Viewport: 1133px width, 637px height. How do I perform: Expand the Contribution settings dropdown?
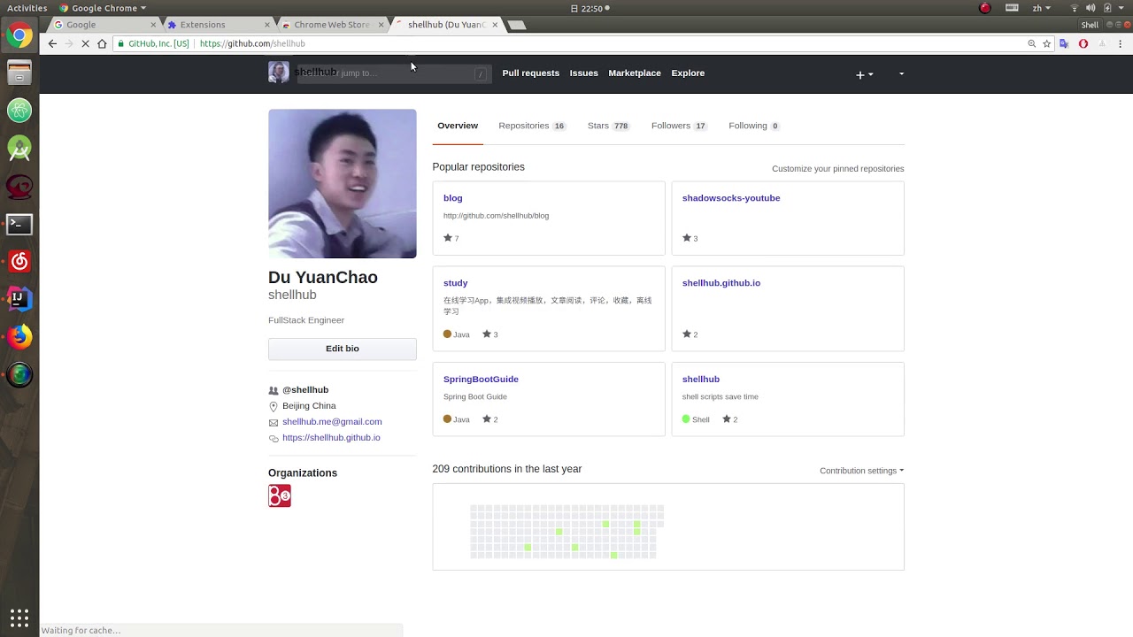click(x=861, y=471)
